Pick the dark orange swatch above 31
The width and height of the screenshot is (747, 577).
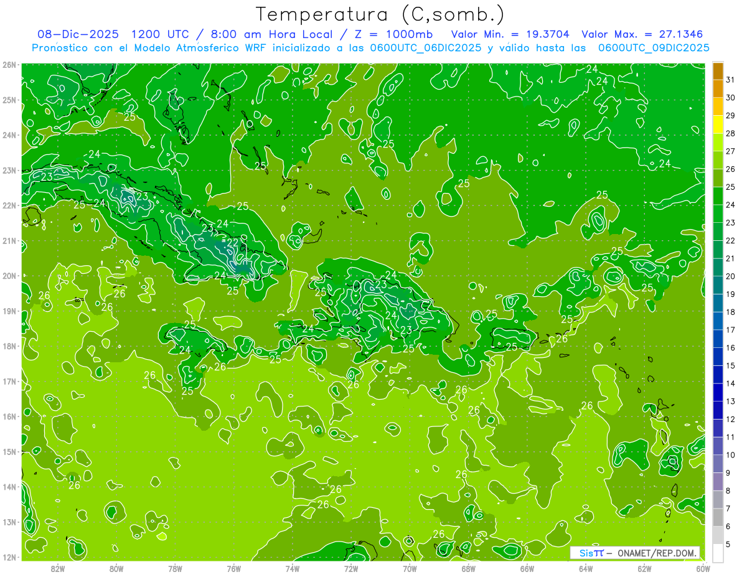coord(718,71)
